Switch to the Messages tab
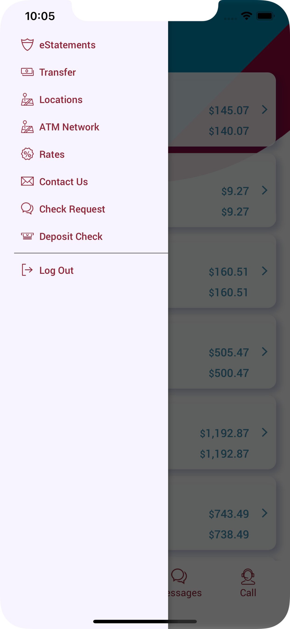 pos(183,583)
